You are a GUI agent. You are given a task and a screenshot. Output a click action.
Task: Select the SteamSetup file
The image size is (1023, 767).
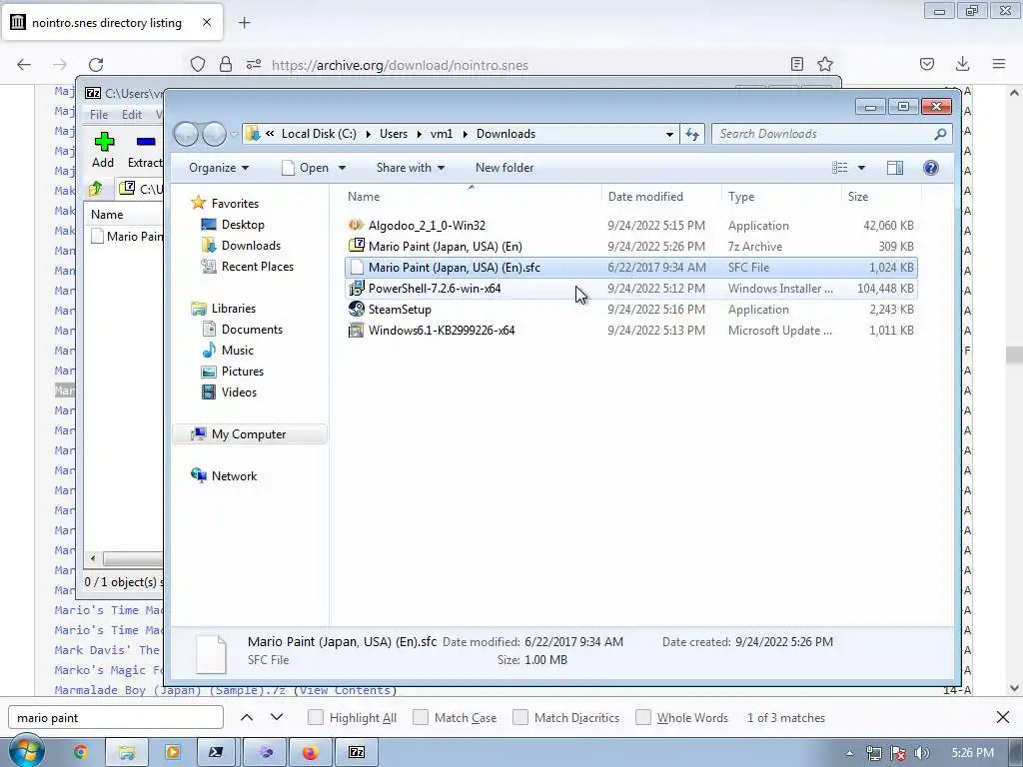[x=631, y=310]
